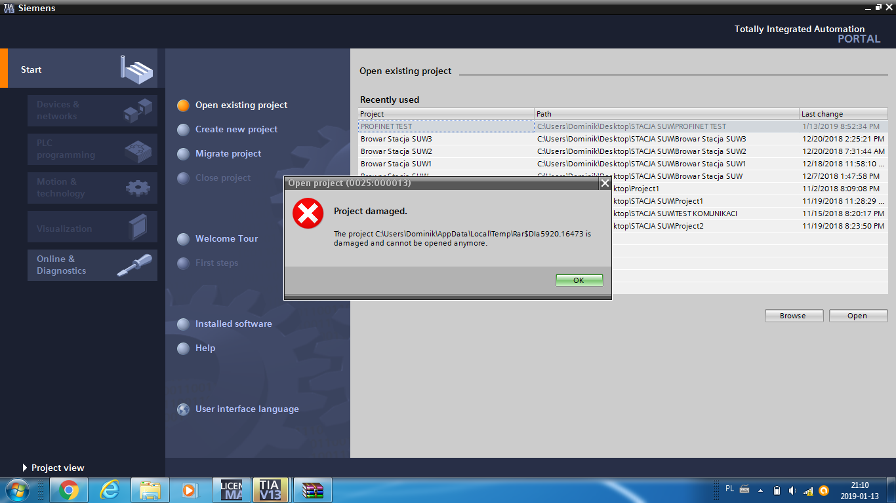Open the PLC programming portal tile
896x503 pixels.
(x=92, y=149)
